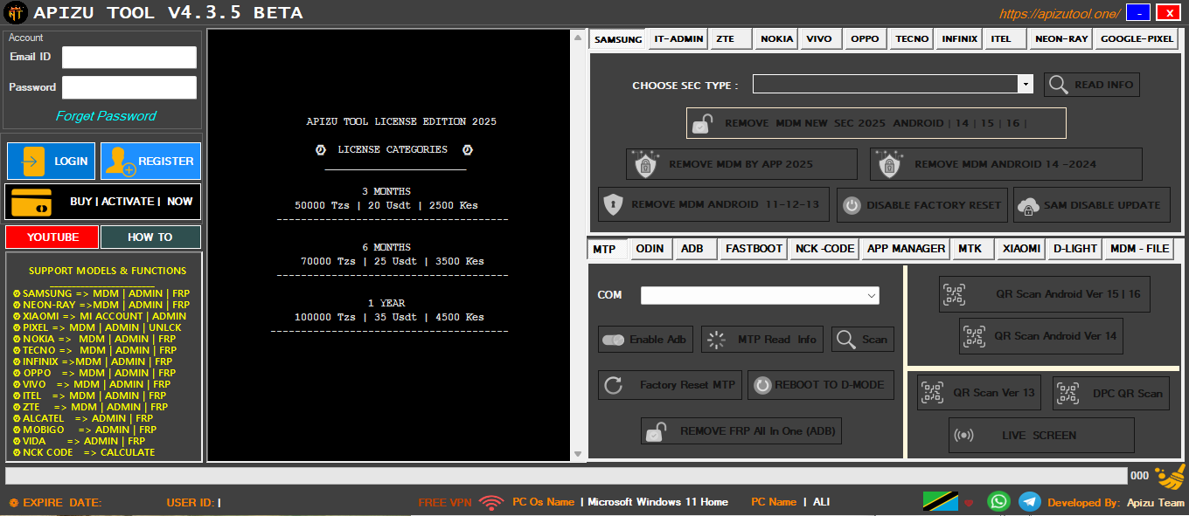
Task: Click the Forget Password link
Action: [x=106, y=116]
